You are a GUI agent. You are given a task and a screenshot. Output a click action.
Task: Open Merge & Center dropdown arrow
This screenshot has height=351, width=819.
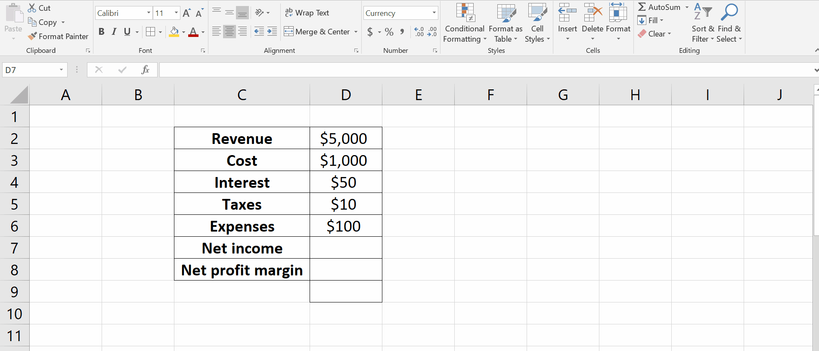click(356, 32)
